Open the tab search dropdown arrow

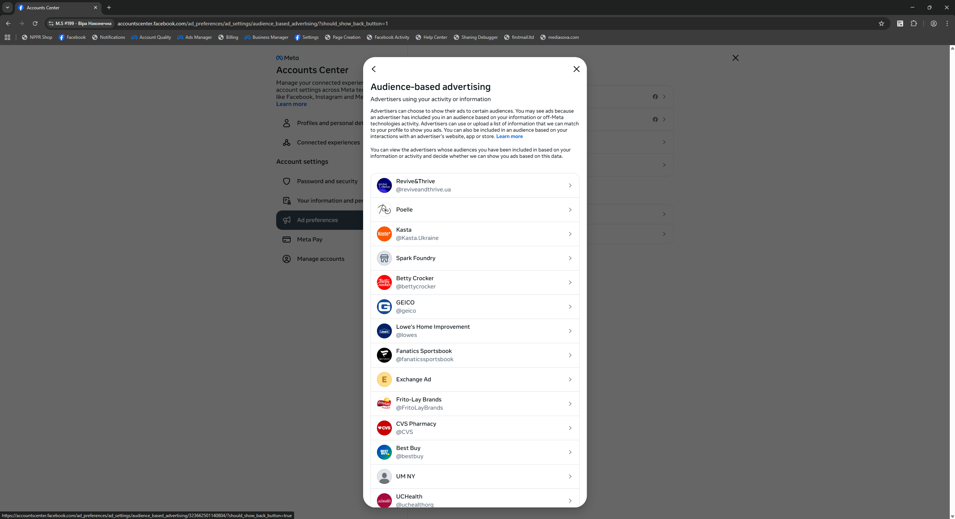point(7,7)
